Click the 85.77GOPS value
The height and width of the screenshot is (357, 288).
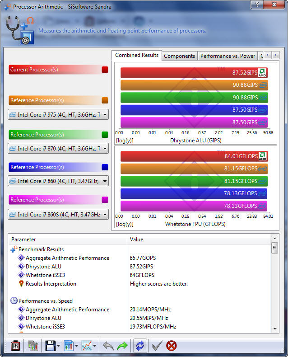click(143, 258)
